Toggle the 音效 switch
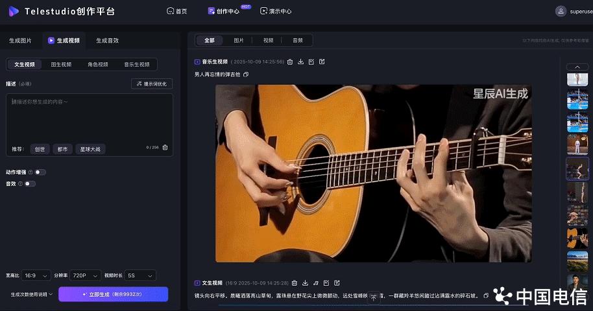The image size is (593, 311). 30,183
